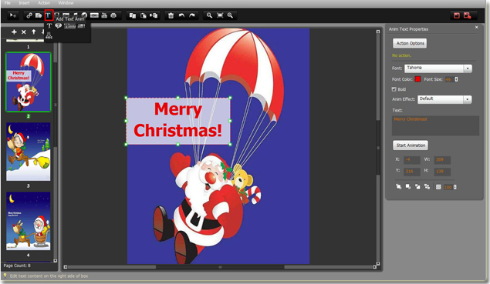Open the File menu
Viewport: 490px width, 284px height.
tap(8, 3)
